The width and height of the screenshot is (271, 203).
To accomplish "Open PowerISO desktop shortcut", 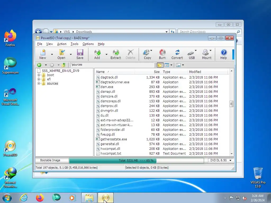I will click(x=10, y=149).
